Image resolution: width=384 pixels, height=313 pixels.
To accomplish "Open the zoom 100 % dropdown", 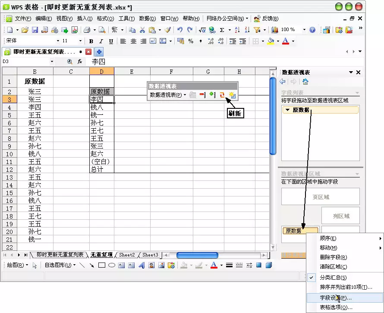I will (x=304, y=30).
